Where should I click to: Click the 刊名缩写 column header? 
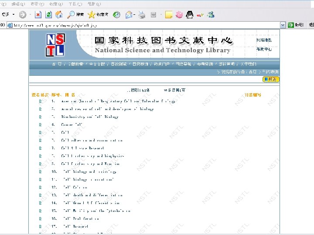tap(253, 95)
